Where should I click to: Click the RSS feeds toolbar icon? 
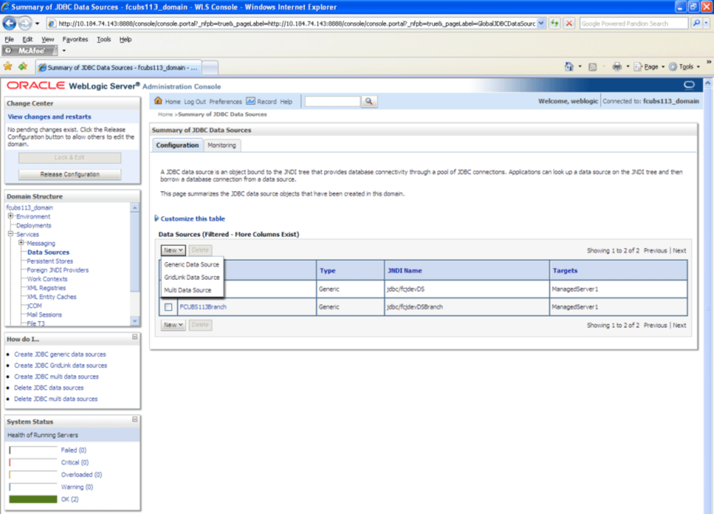[592, 67]
